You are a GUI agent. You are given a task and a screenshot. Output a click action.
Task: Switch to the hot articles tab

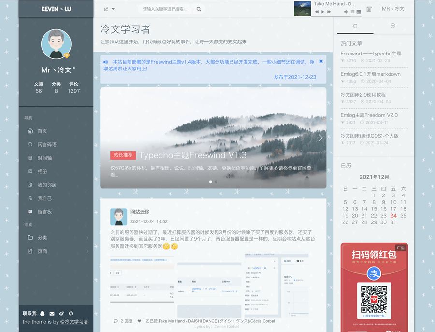point(355,26)
